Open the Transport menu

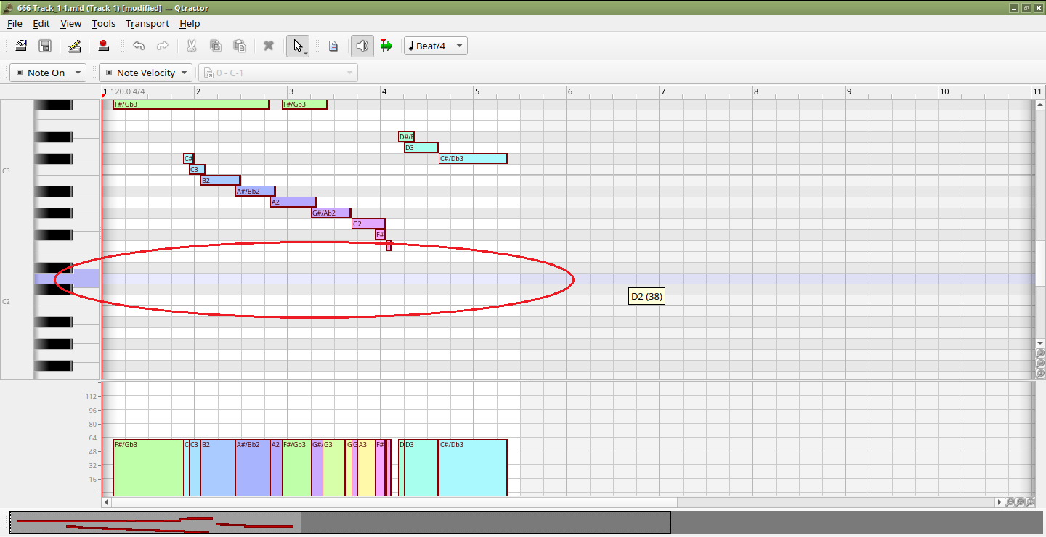tap(147, 23)
